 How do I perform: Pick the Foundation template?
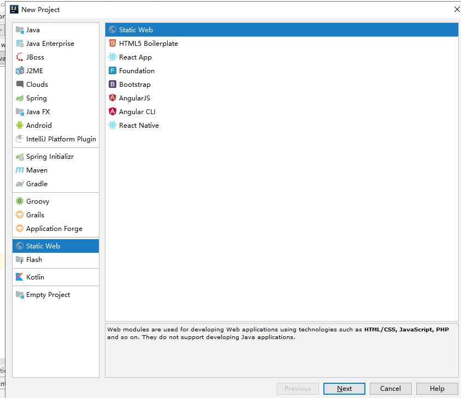click(x=282, y=70)
